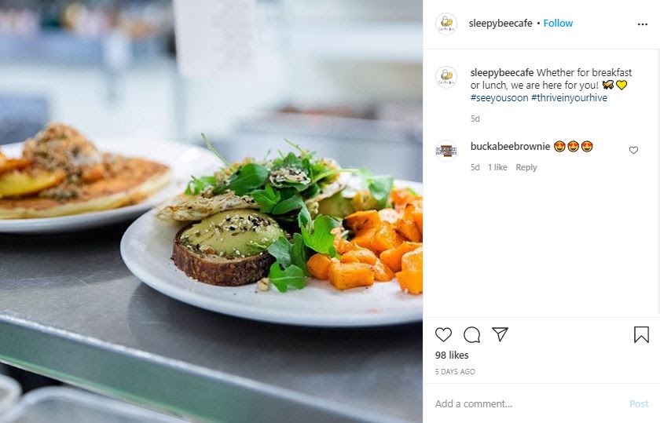Like buckabeebrownie's comment heart
660x423 pixels.
point(633,150)
